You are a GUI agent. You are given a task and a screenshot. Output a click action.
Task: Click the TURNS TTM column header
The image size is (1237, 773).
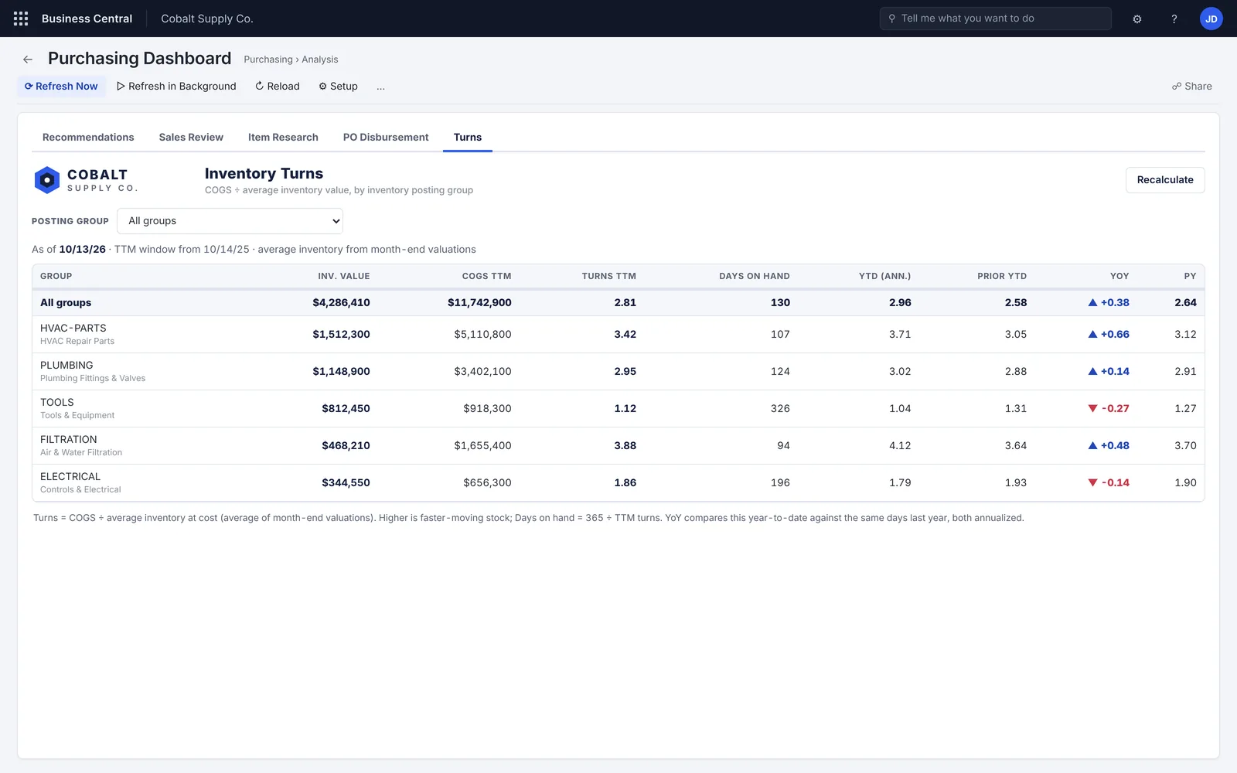pos(609,276)
